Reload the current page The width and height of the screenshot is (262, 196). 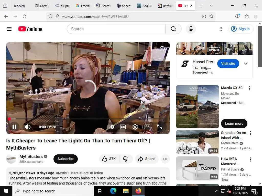tap(25, 16)
